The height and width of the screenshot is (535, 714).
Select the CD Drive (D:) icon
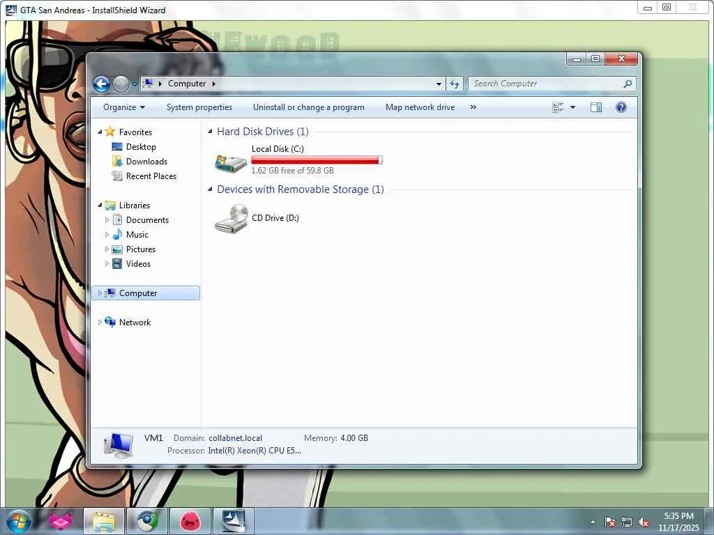click(231, 218)
